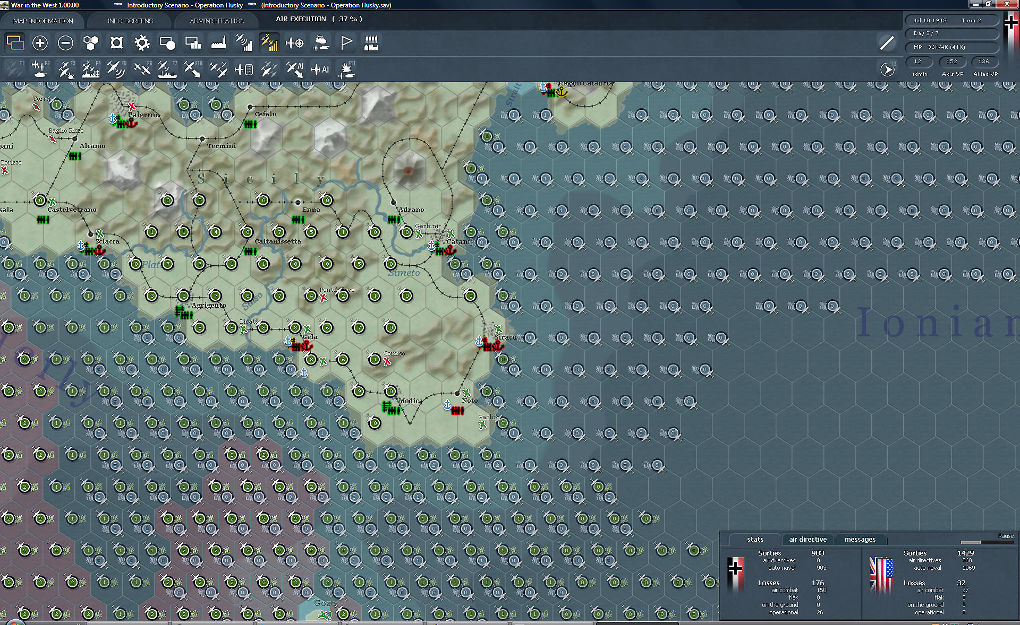Click the diagonal slash round button
The height and width of the screenshot is (625, 1020).
(887, 43)
